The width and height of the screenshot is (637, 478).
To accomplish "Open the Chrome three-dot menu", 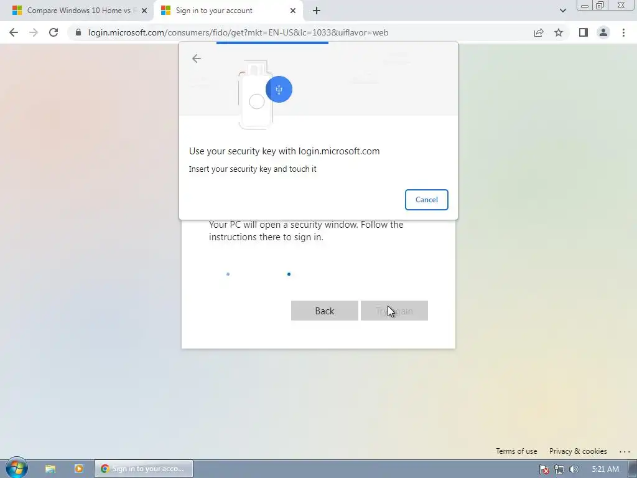I will point(623,32).
